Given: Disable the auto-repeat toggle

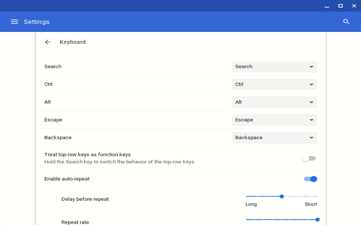Looking at the screenshot, I should (x=310, y=179).
